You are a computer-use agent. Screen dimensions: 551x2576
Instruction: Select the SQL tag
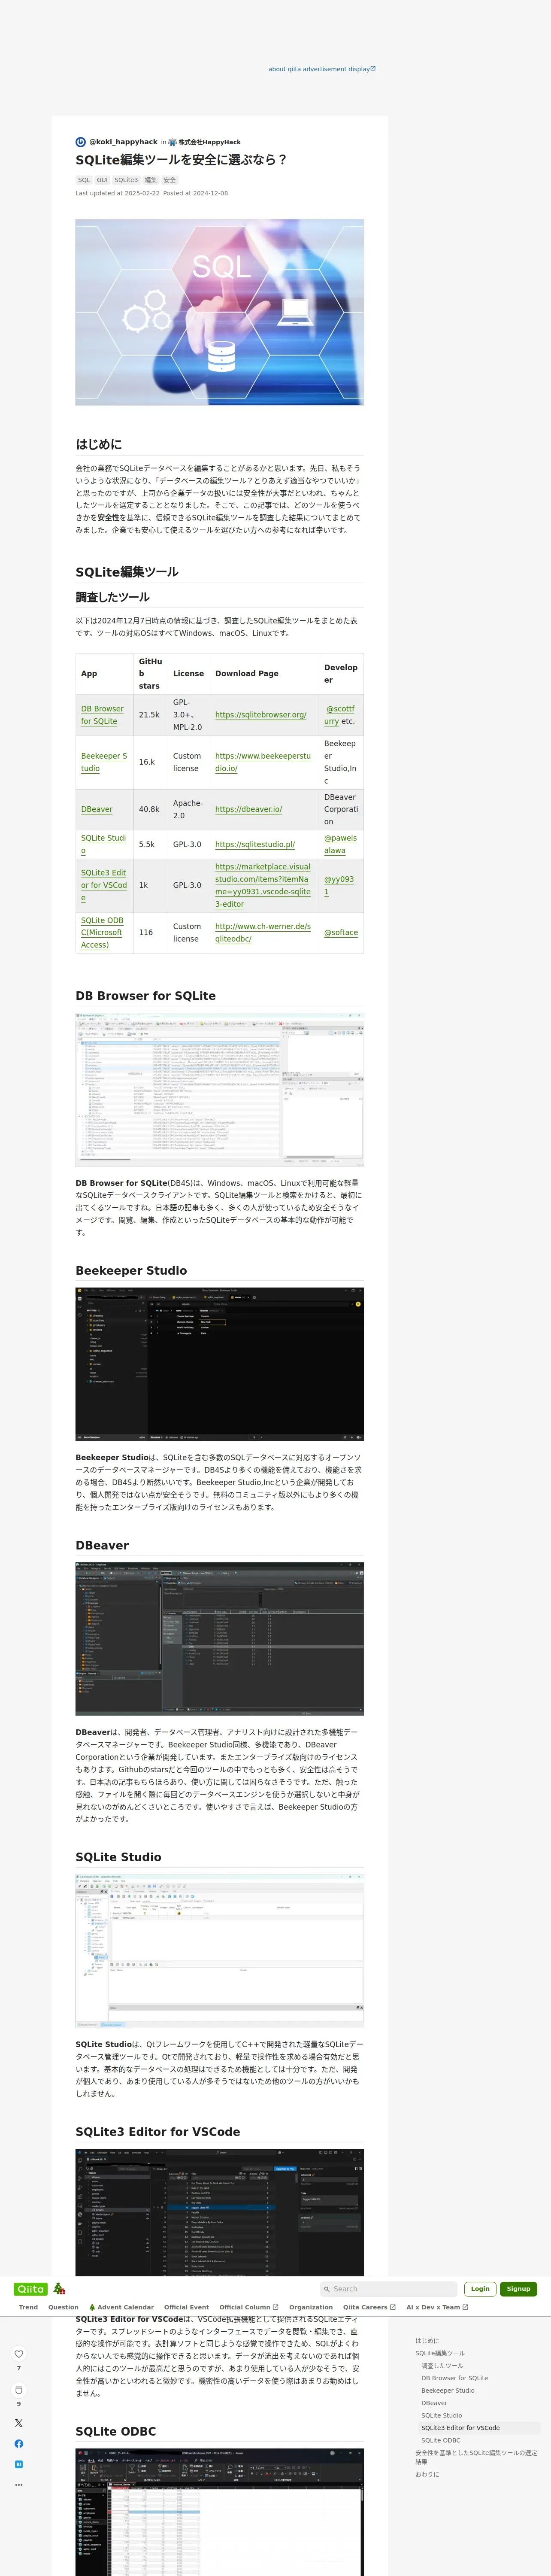(x=84, y=180)
